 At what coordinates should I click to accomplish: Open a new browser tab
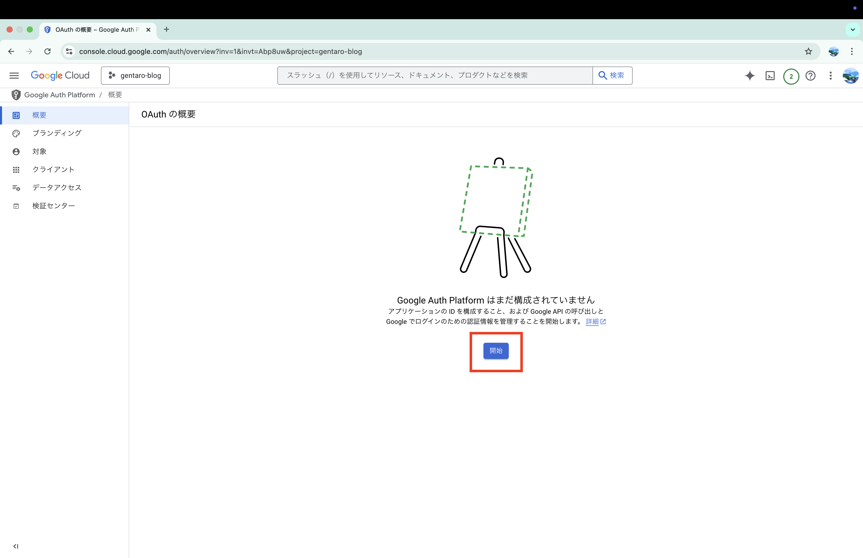click(167, 29)
